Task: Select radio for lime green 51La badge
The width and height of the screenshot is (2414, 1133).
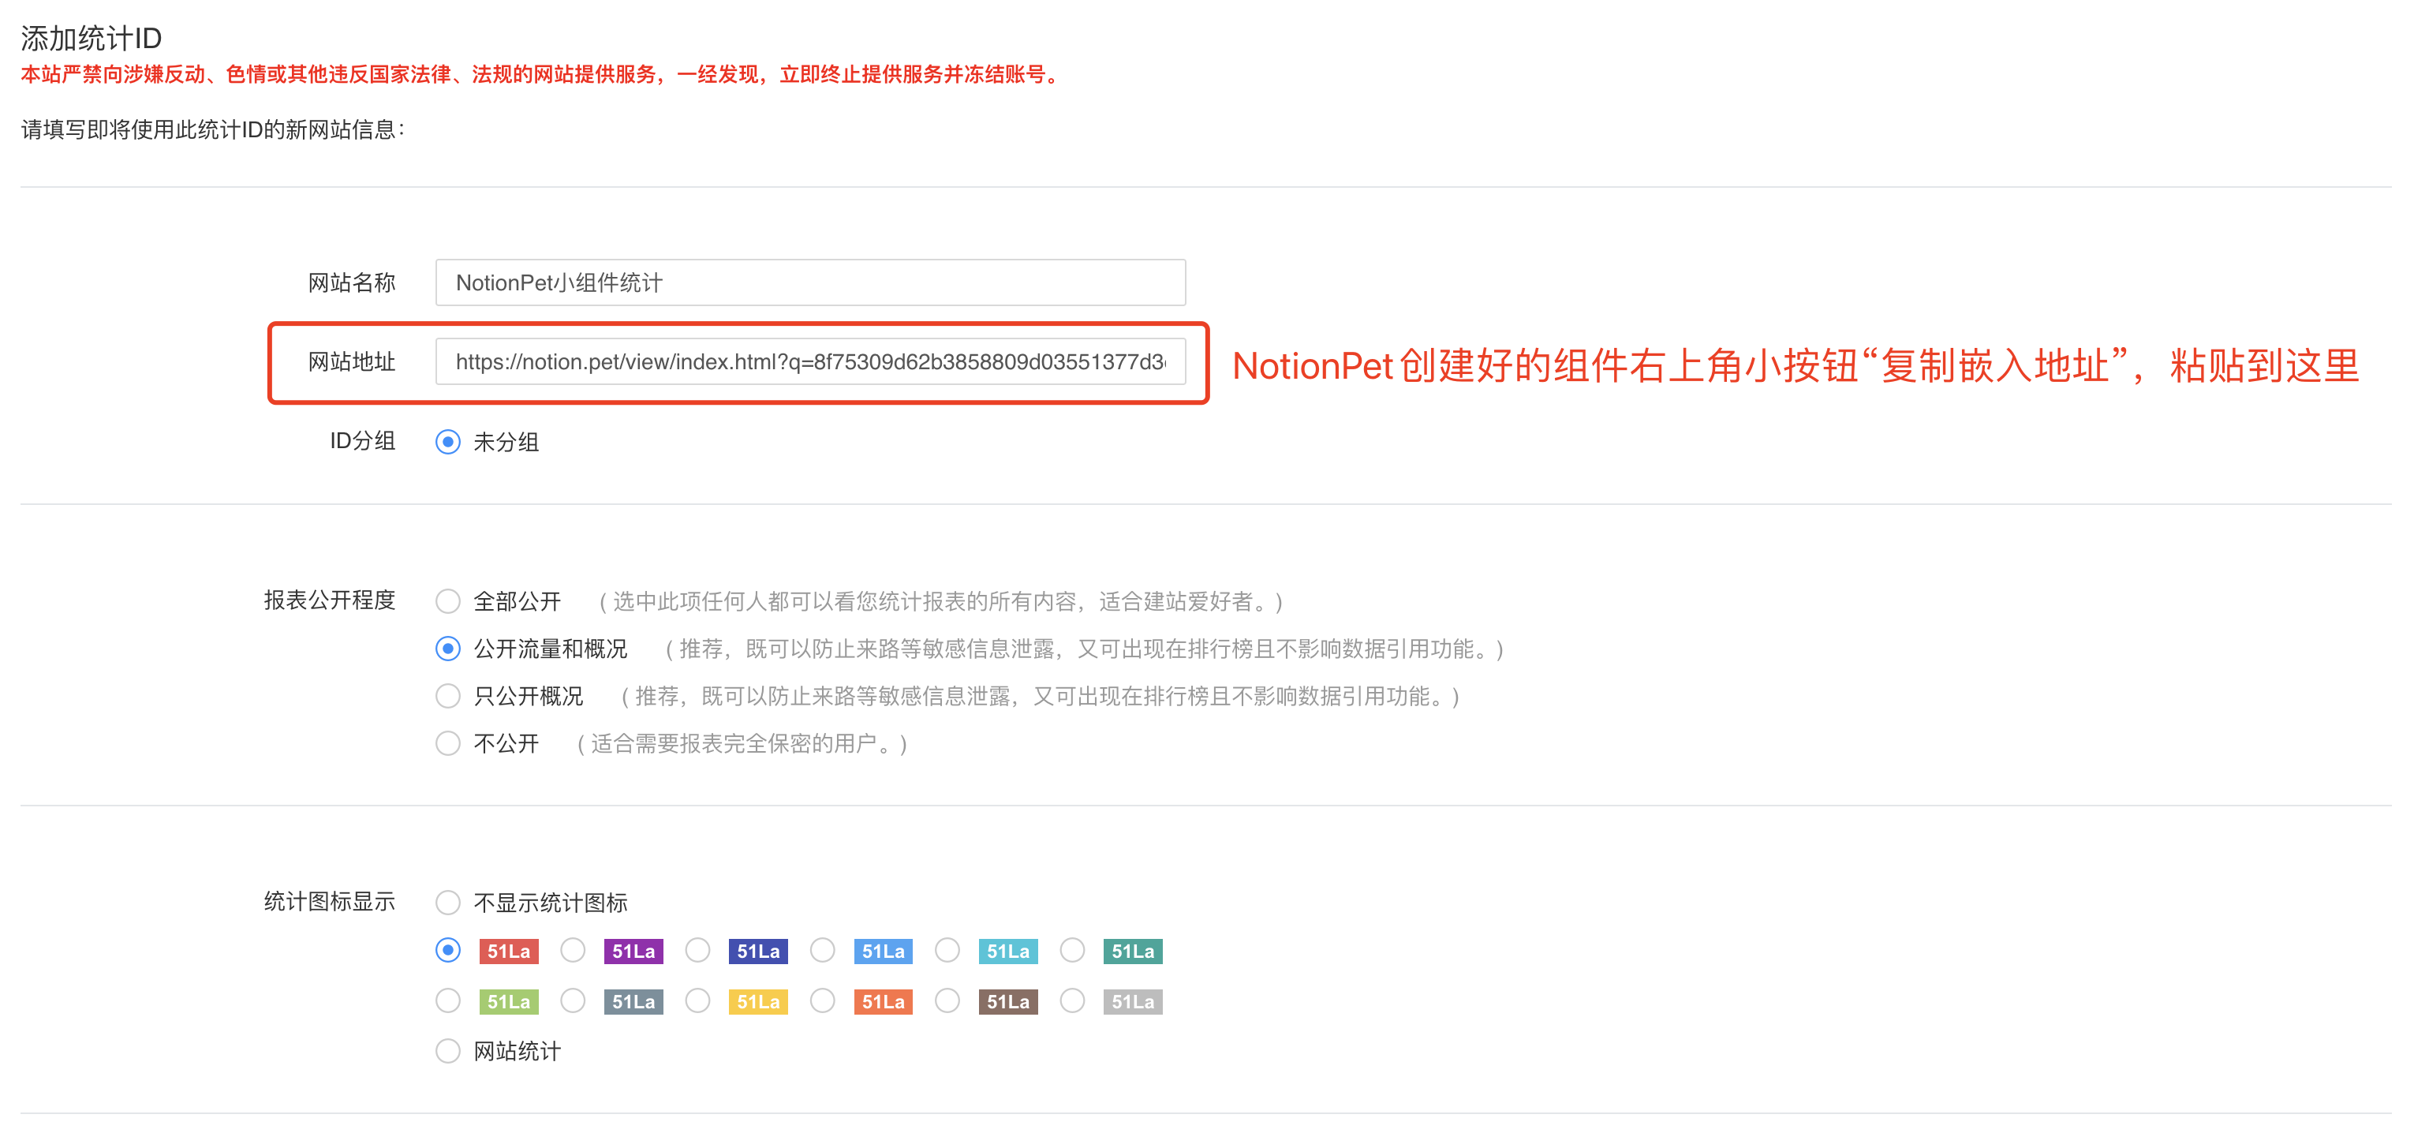Action: pos(448,1001)
